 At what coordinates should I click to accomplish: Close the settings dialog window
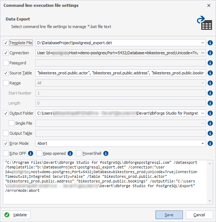tap(209, 5)
